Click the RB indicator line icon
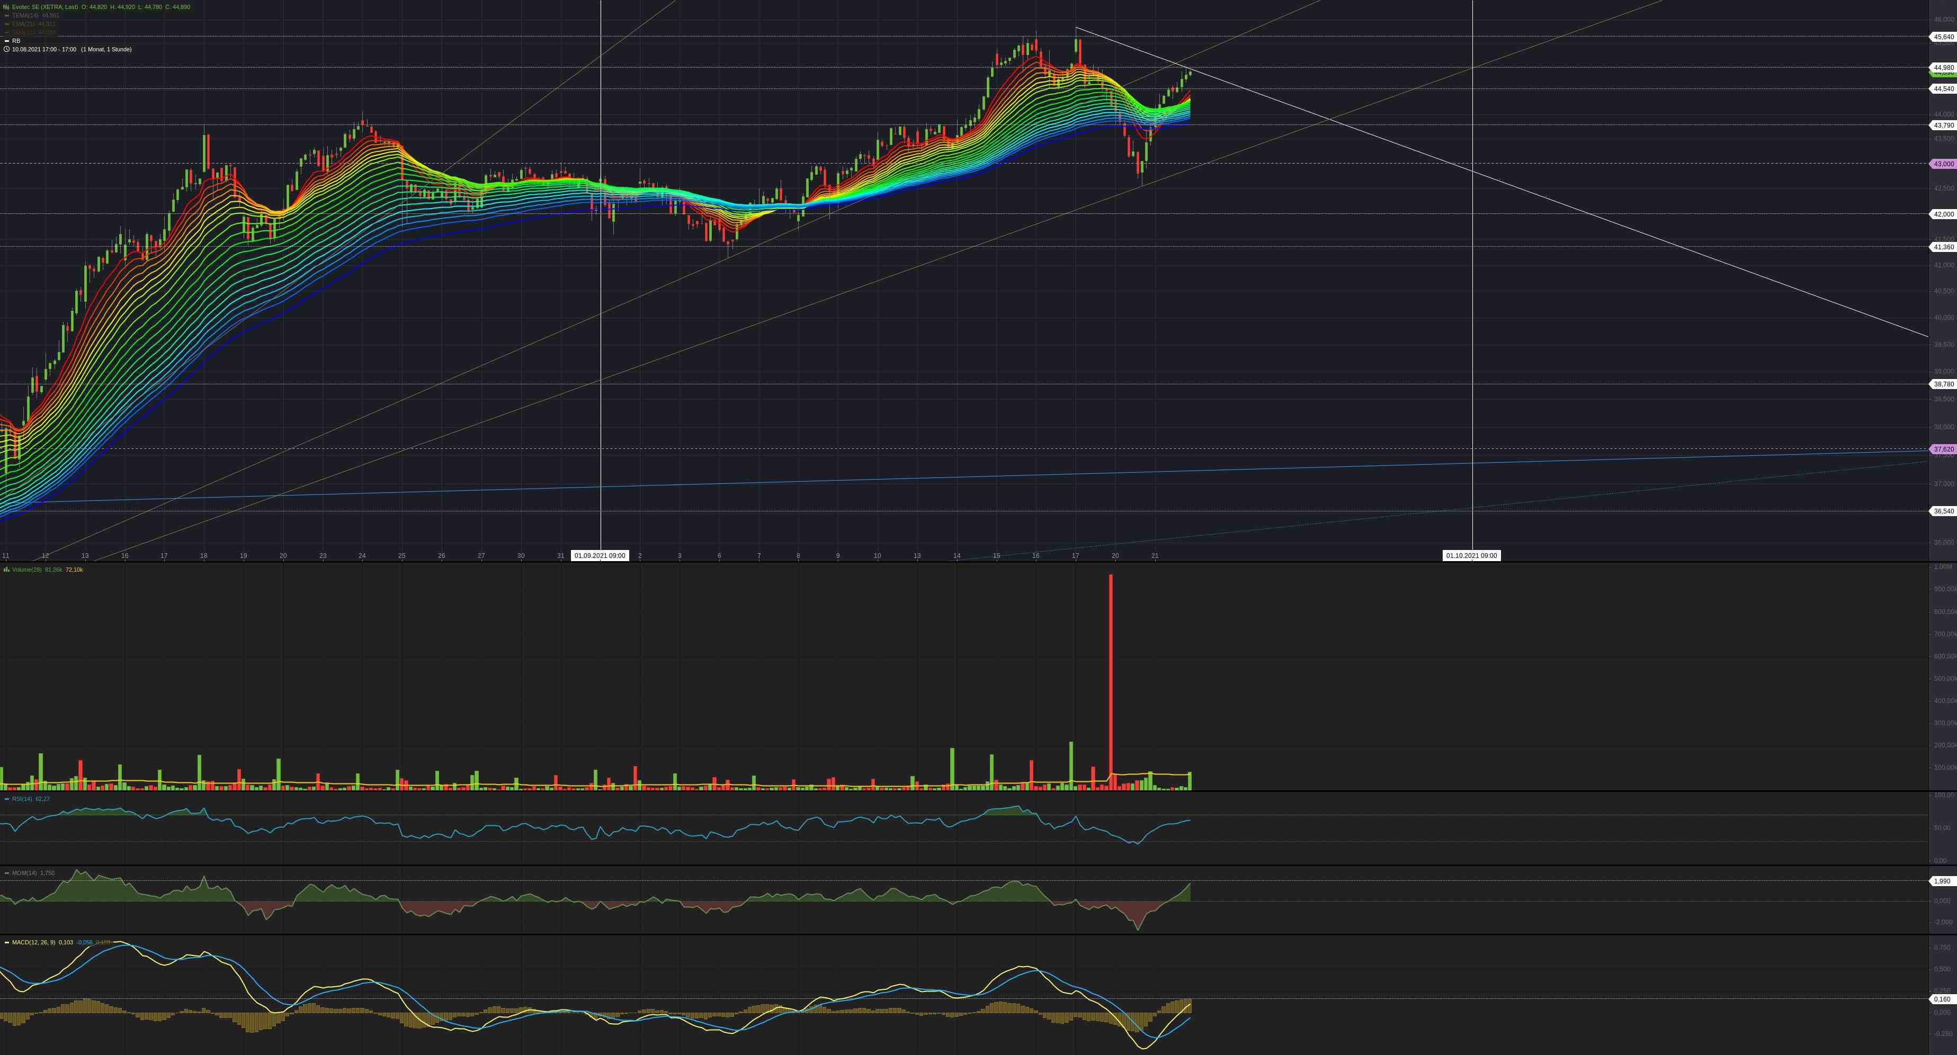1957x1055 pixels. (x=7, y=41)
